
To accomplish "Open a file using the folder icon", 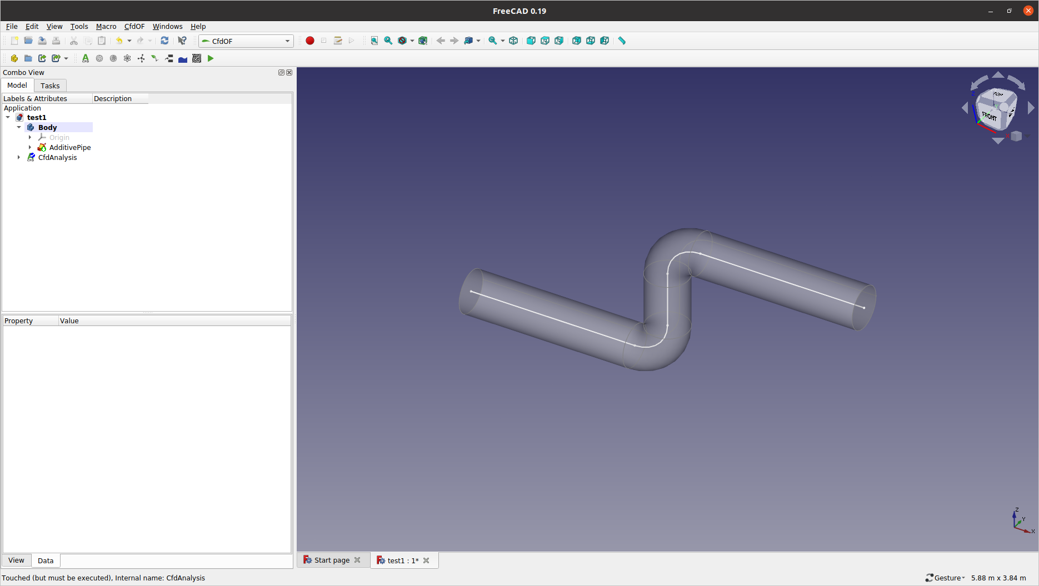I will (x=28, y=41).
